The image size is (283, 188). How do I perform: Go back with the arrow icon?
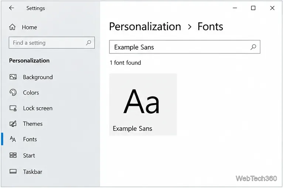click(11, 8)
